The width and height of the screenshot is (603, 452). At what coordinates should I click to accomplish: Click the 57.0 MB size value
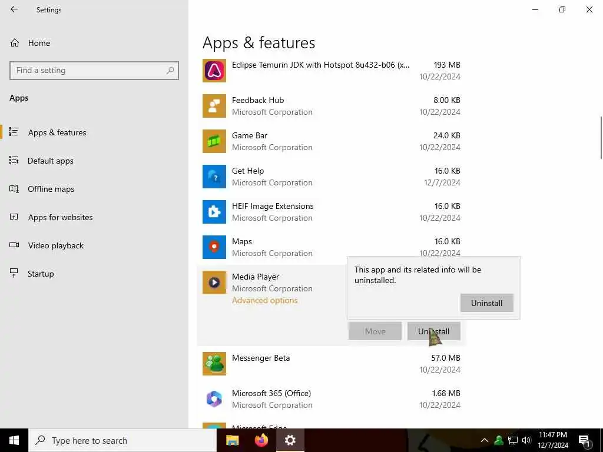coord(446,358)
